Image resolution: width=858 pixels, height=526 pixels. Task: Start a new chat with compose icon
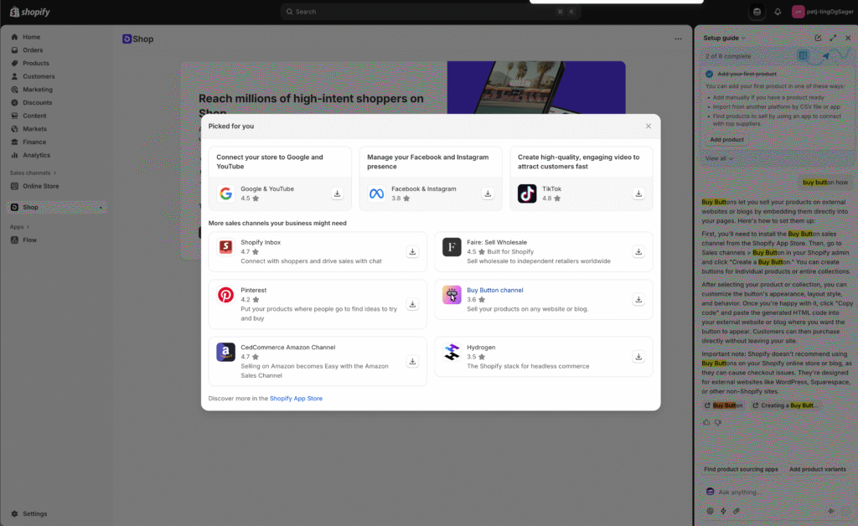click(x=818, y=38)
